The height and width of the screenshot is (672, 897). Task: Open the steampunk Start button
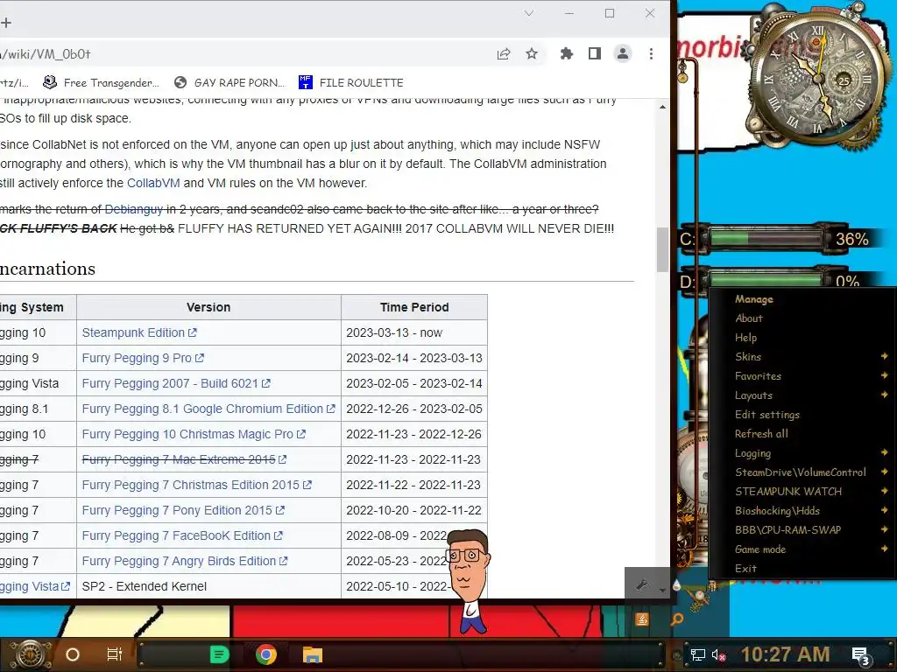pos(29,654)
